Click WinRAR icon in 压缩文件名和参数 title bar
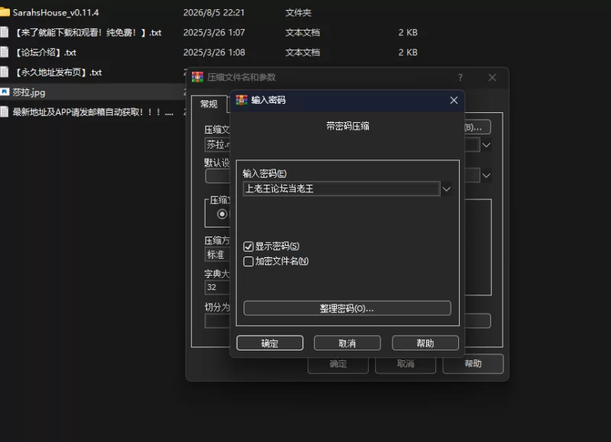611x442 pixels. 198,77
